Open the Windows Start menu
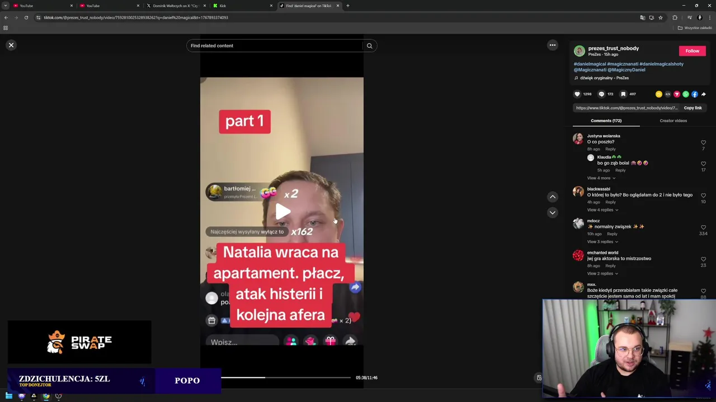The height and width of the screenshot is (402, 716). pos(9,396)
